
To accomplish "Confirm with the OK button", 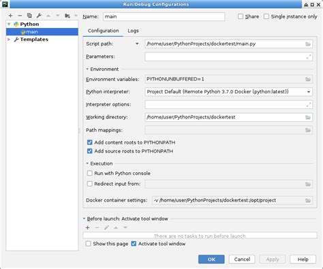I will coord(211,259).
